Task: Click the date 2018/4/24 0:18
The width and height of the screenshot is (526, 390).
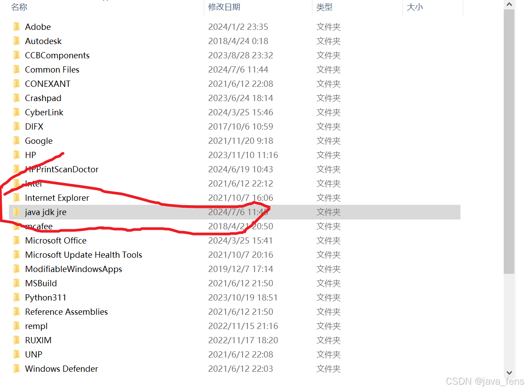Action: pyautogui.click(x=238, y=41)
